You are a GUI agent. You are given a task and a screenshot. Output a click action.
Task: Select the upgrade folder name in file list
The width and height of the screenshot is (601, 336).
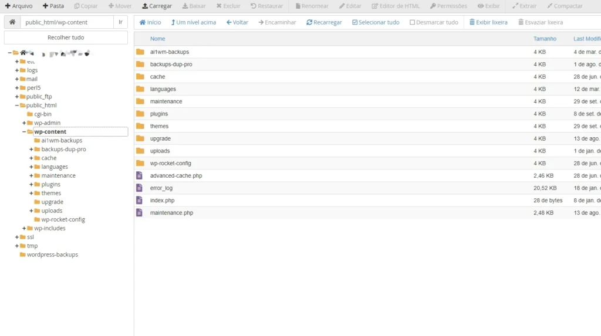pyautogui.click(x=160, y=139)
